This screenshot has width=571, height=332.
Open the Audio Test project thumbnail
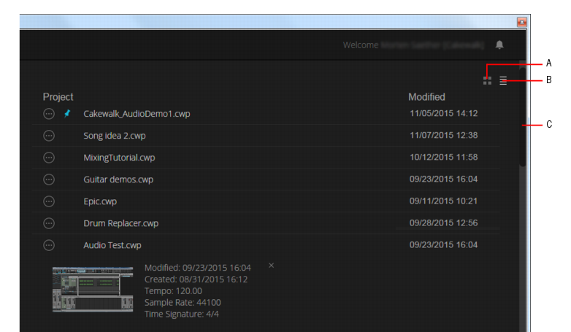click(93, 289)
